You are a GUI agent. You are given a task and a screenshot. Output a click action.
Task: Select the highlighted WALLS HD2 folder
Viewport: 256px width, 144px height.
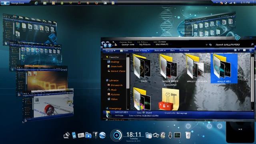(224, 68)
